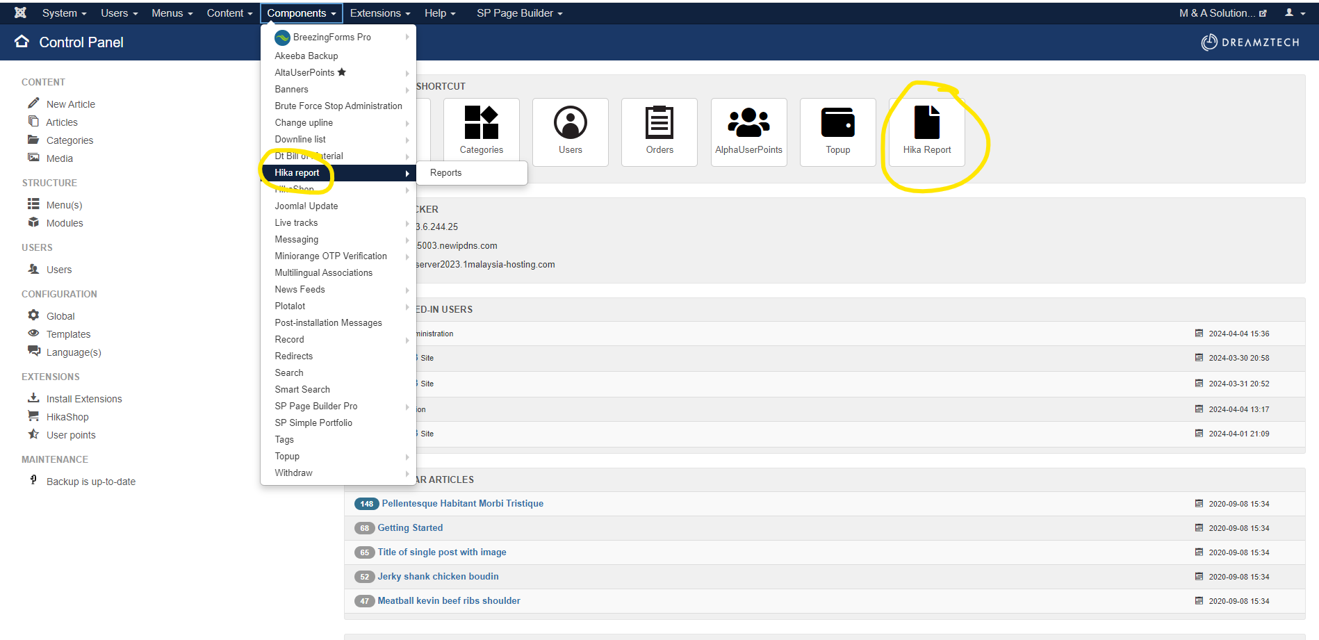This screenshot has width=1319, height=640.
Task: Click Install Extensions sidebar link
Action: tap(84, 399)
